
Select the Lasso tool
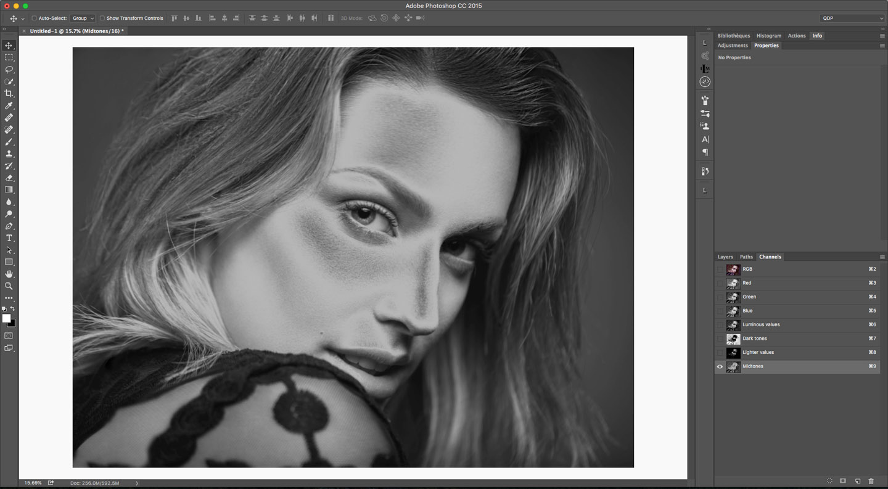click(x=9, y=70)
